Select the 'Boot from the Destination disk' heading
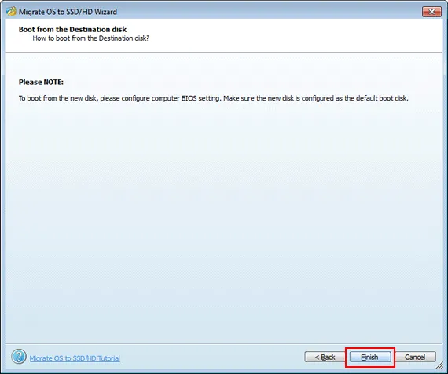The image size is (448, 374). 72,29
